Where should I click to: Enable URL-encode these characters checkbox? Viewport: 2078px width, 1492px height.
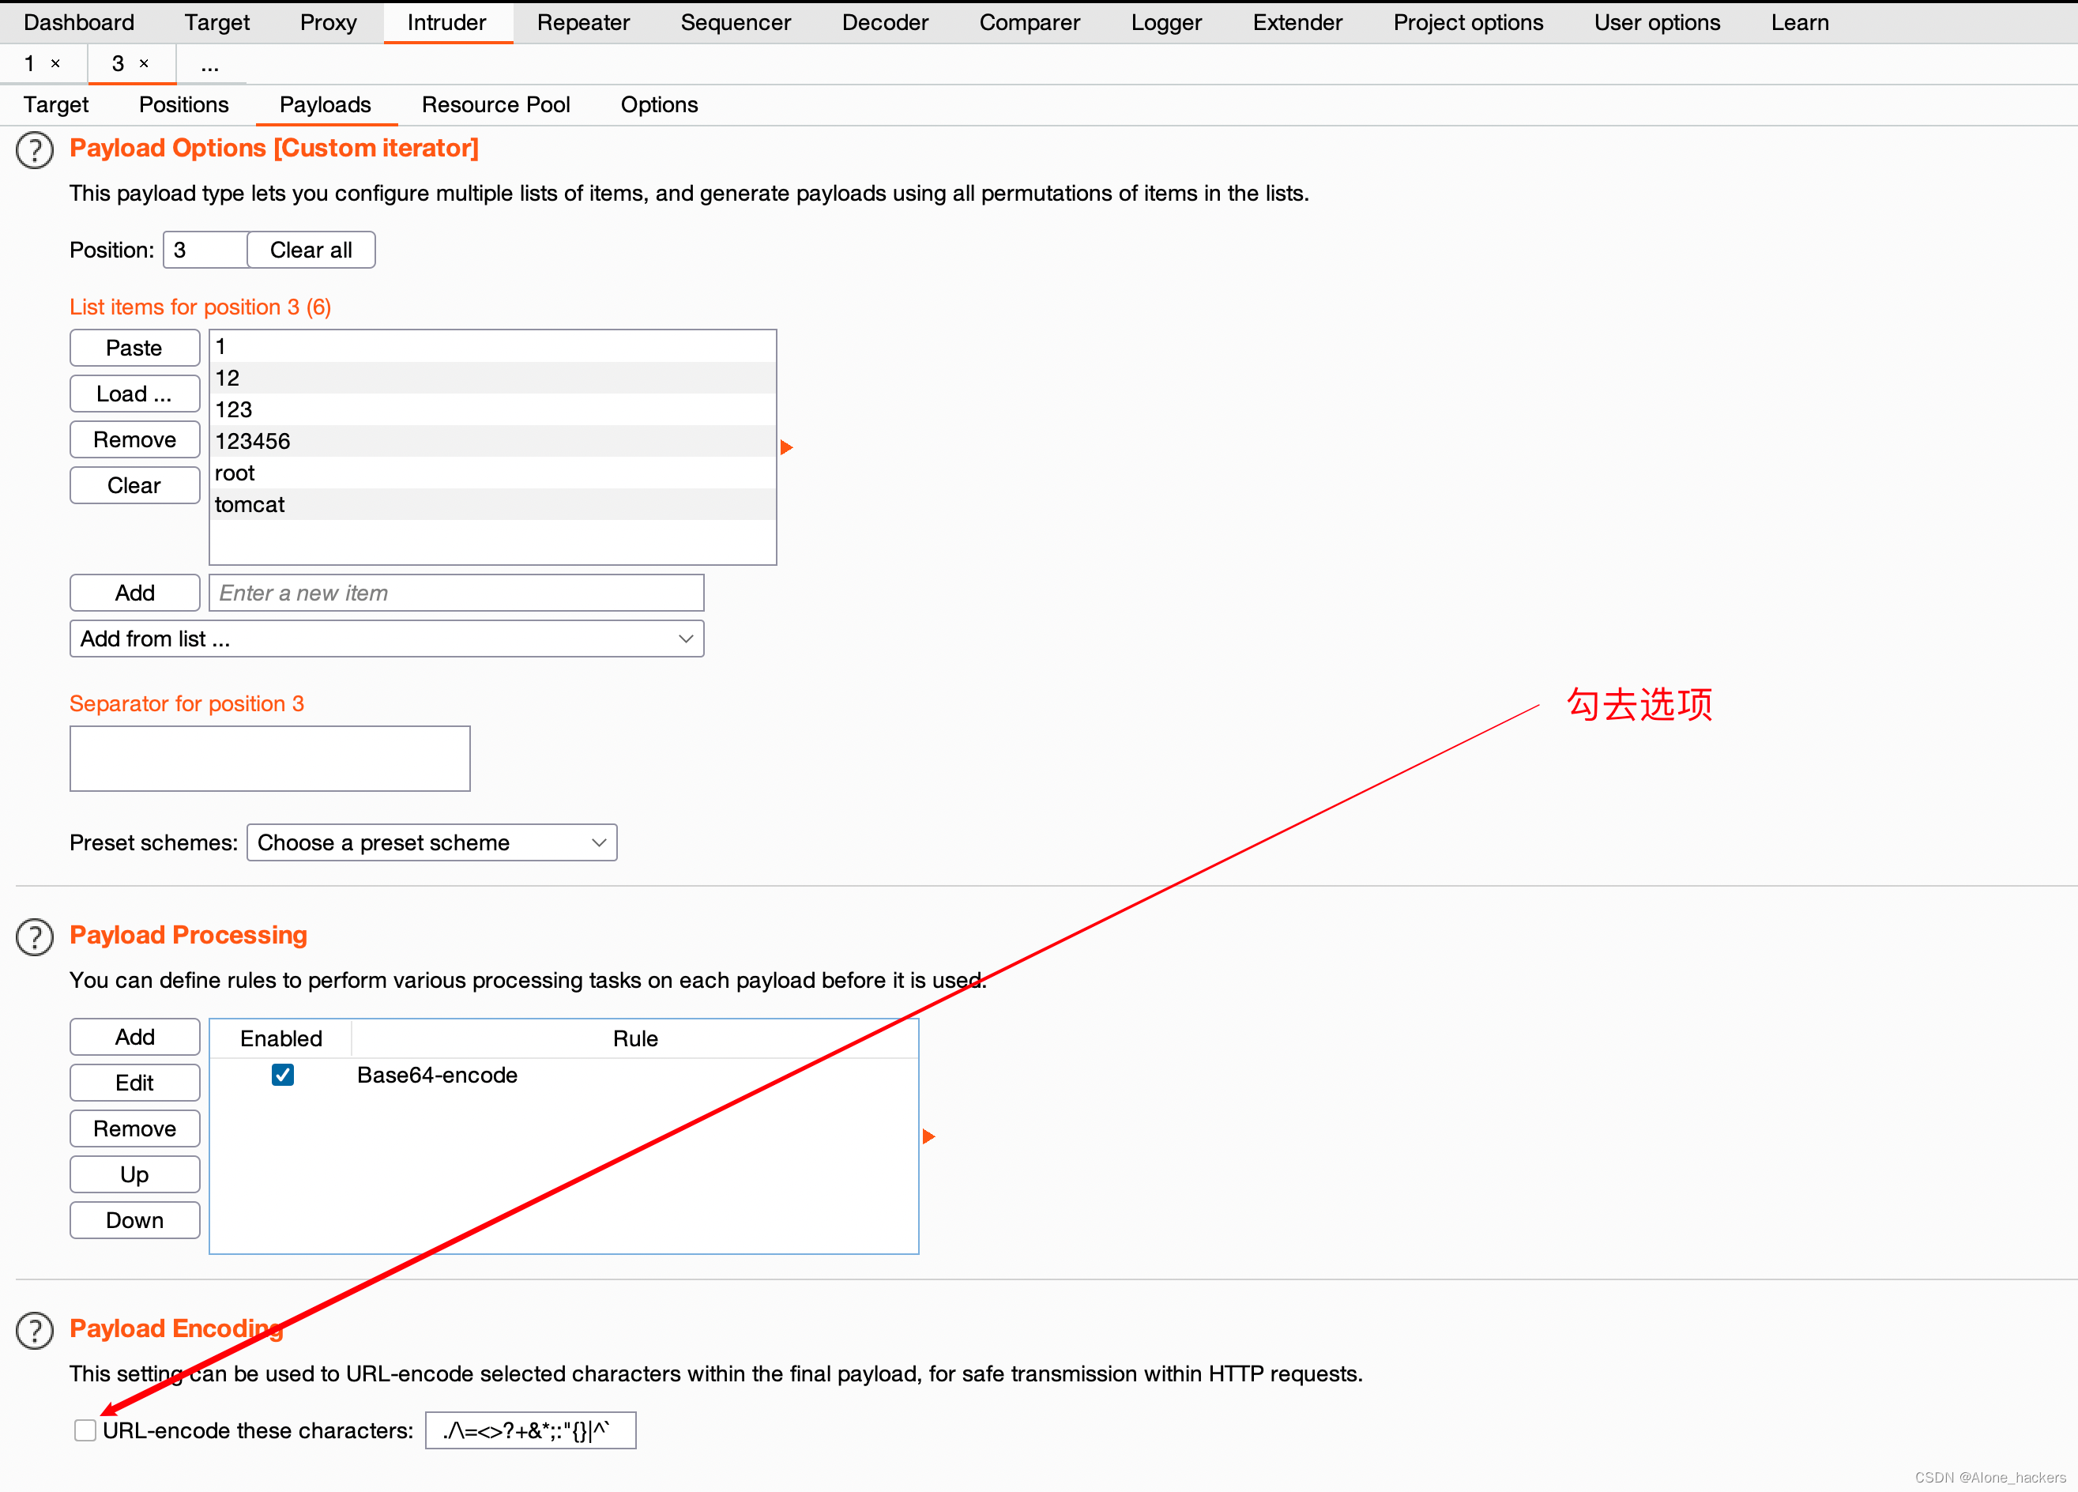click(85, 1430)
